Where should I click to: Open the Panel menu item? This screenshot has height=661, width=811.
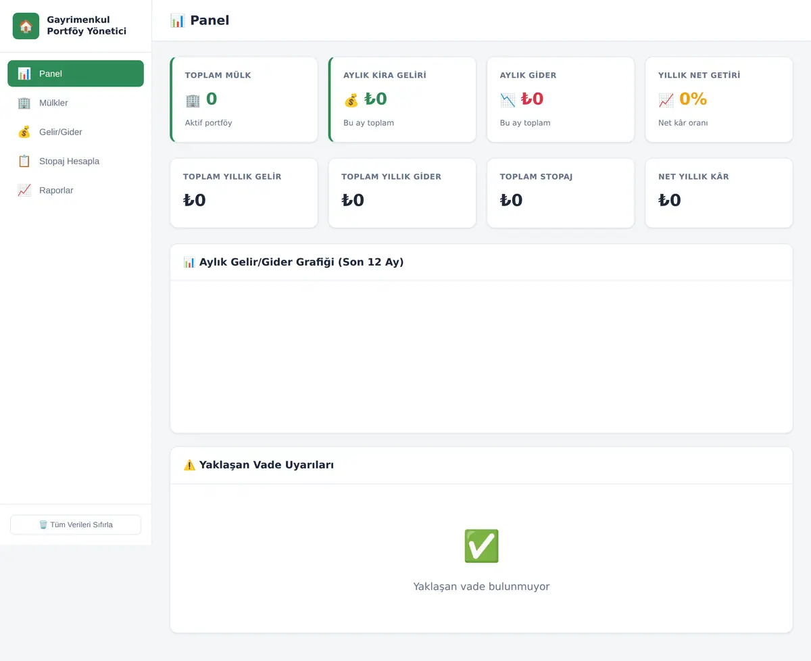(x=76, y=74)
